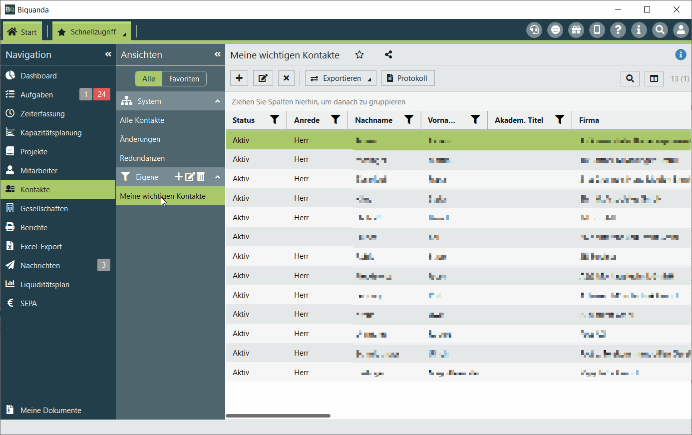Click the share view icon
Viewport: 692px width, 435px height.
point(388,55)
